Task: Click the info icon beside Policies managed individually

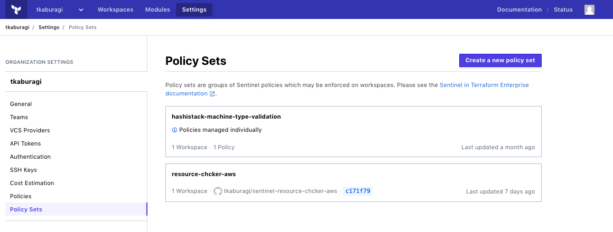Action: pyautogui.click(x=175, y=130)
